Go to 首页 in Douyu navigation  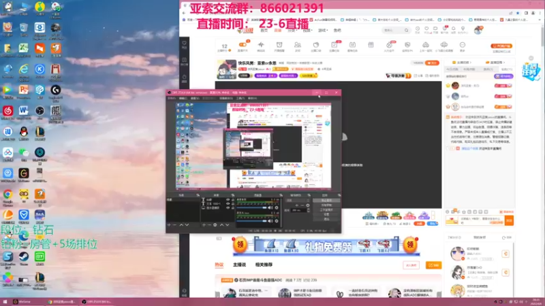pos(264,30)
